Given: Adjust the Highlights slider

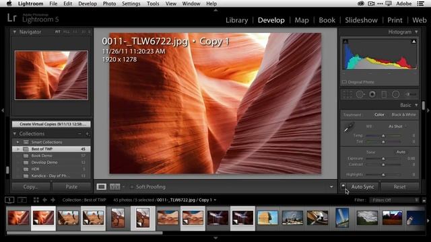Looking at the screenshot, I should click(x=383, y=175).
